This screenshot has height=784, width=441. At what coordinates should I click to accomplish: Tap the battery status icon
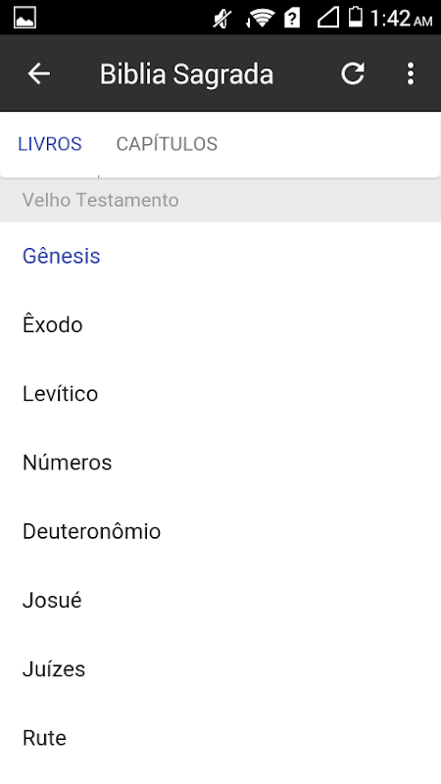pyautogui.click(x=356, y=17)
